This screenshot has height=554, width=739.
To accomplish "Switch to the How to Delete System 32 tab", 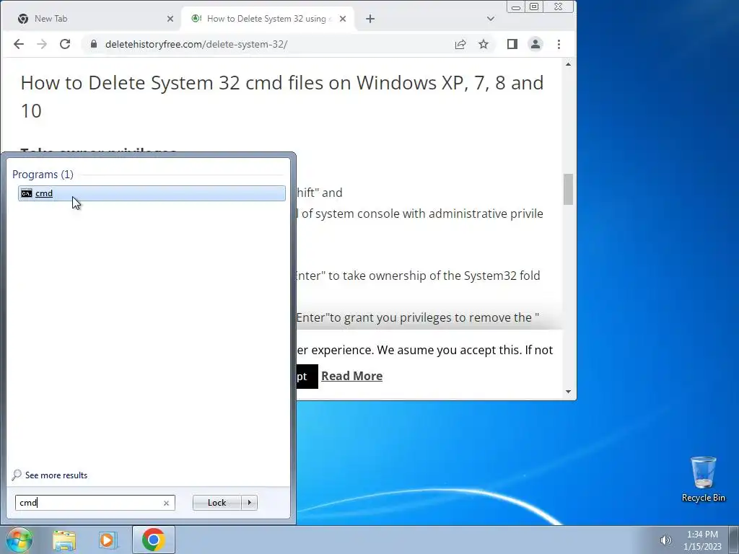I will click(268, 19).
